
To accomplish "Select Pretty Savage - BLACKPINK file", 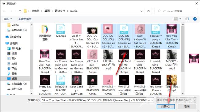I will coord(45,85).
